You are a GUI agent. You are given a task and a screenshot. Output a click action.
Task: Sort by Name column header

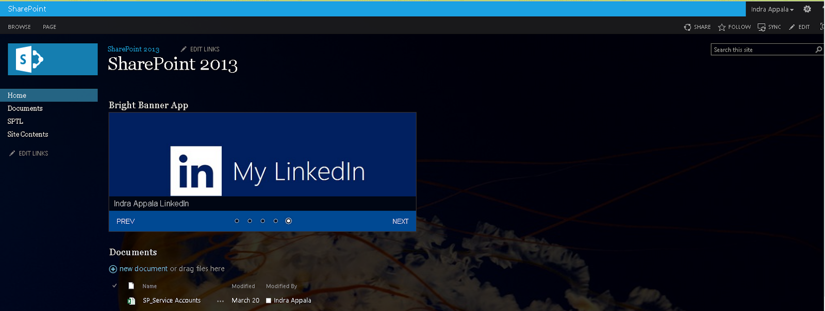(150, 286)
